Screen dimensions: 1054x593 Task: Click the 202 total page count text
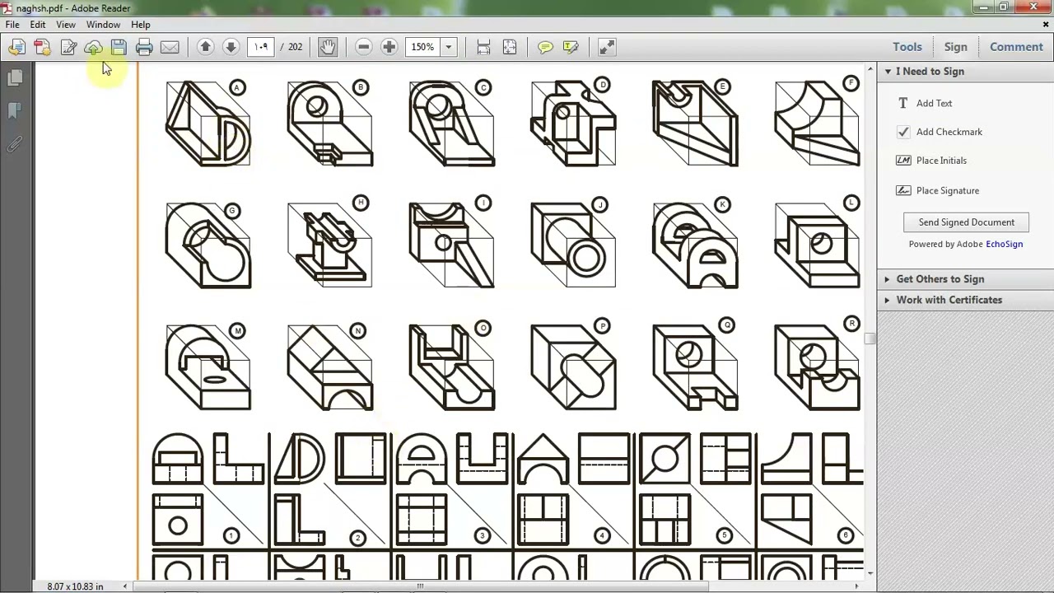coord(295,47)
